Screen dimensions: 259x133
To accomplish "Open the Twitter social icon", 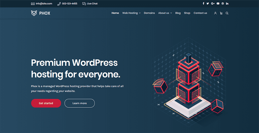I will point(208,4).
